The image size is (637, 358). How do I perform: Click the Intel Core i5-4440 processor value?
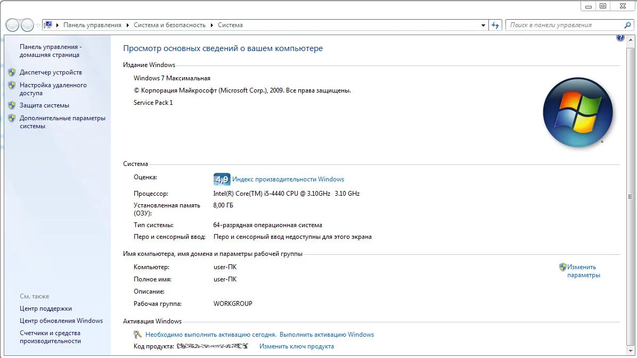point(287,194)
